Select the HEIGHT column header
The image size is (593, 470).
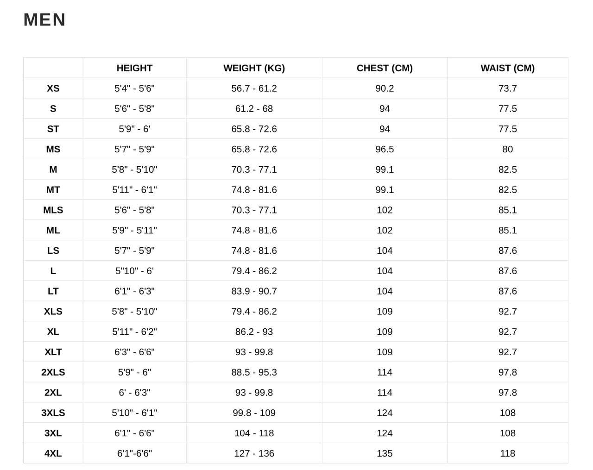tap(134, 68)
